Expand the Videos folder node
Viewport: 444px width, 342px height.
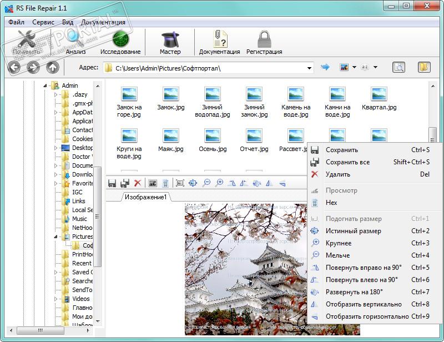pos(56,299)
